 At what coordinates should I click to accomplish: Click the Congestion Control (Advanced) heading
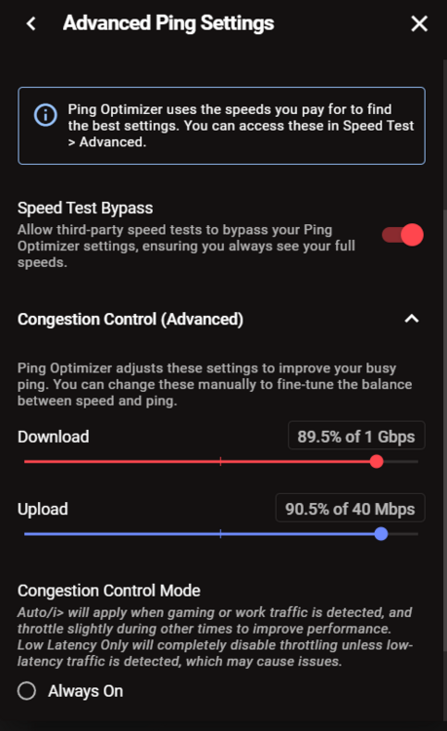click(x=130, y=320)
